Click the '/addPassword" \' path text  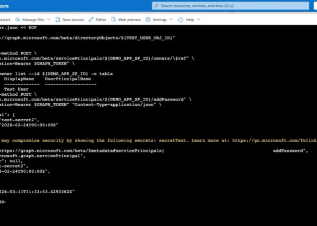(171, 100)
